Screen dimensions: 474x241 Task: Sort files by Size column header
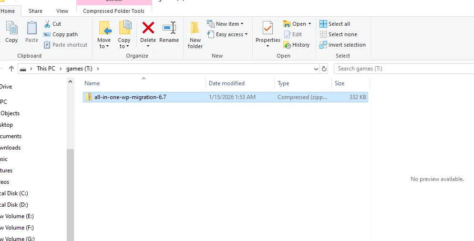point(350,83)
